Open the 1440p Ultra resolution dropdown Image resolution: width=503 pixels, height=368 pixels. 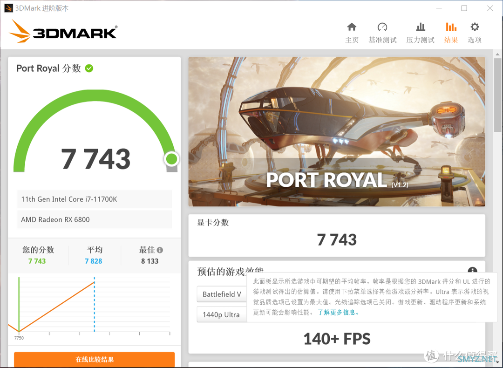pos(222,314)
